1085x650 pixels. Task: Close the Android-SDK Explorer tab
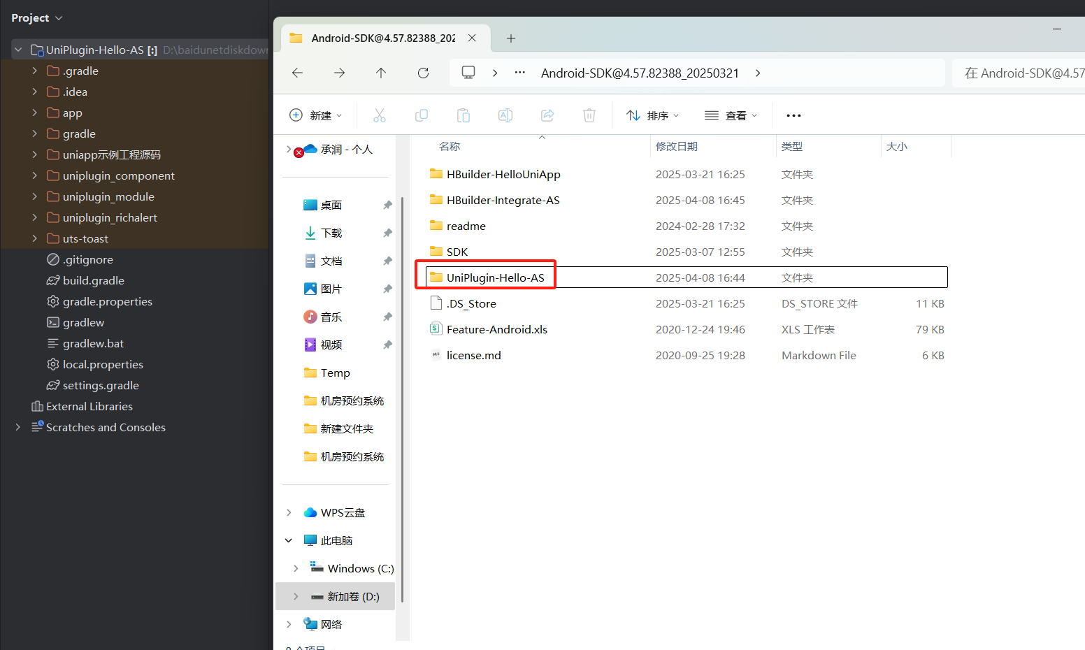click(472, 38)
